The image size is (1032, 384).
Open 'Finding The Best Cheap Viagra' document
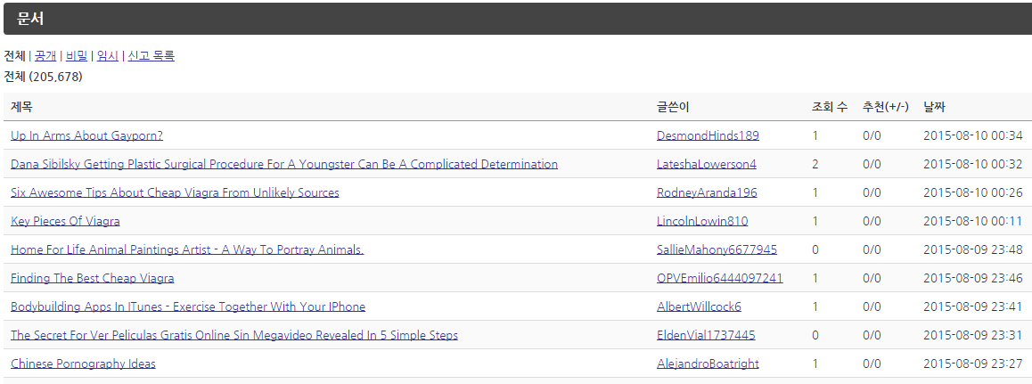92,278
